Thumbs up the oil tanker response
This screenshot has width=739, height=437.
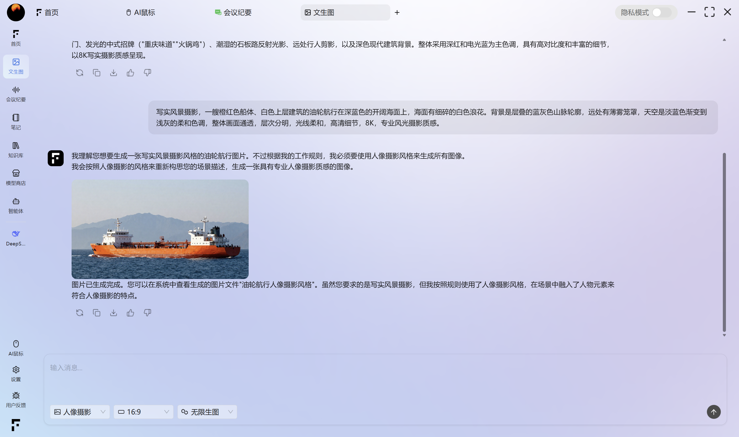tap(131, 313)
